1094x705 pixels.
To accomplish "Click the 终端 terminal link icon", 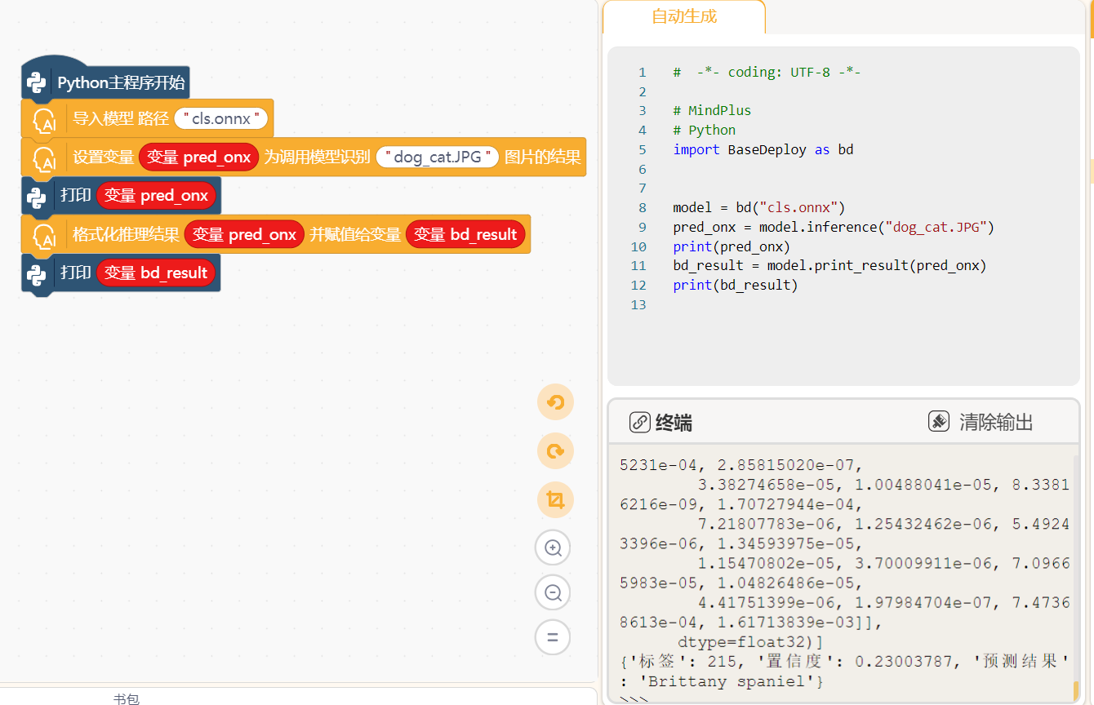I will [640, 422].
